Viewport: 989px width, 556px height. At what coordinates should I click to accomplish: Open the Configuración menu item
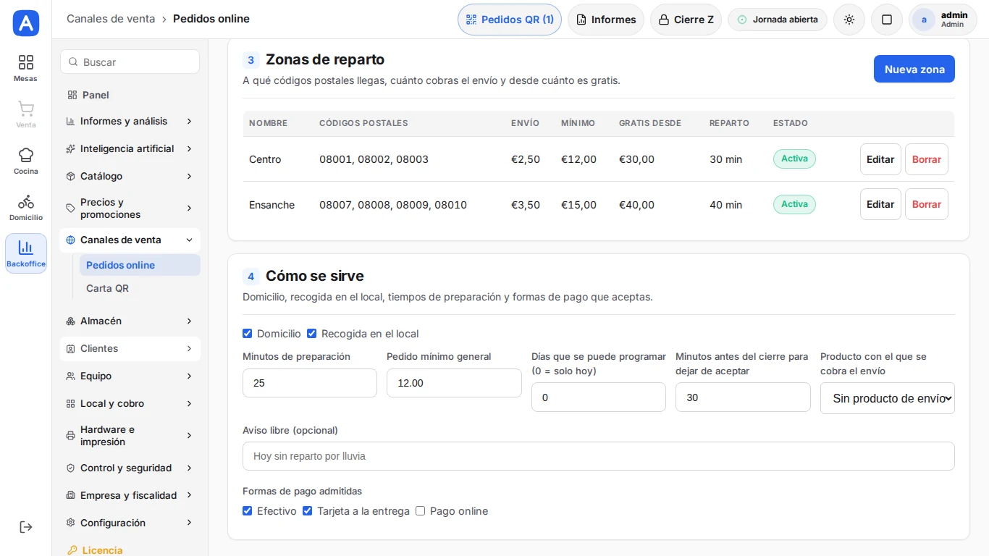click(130, 523)
